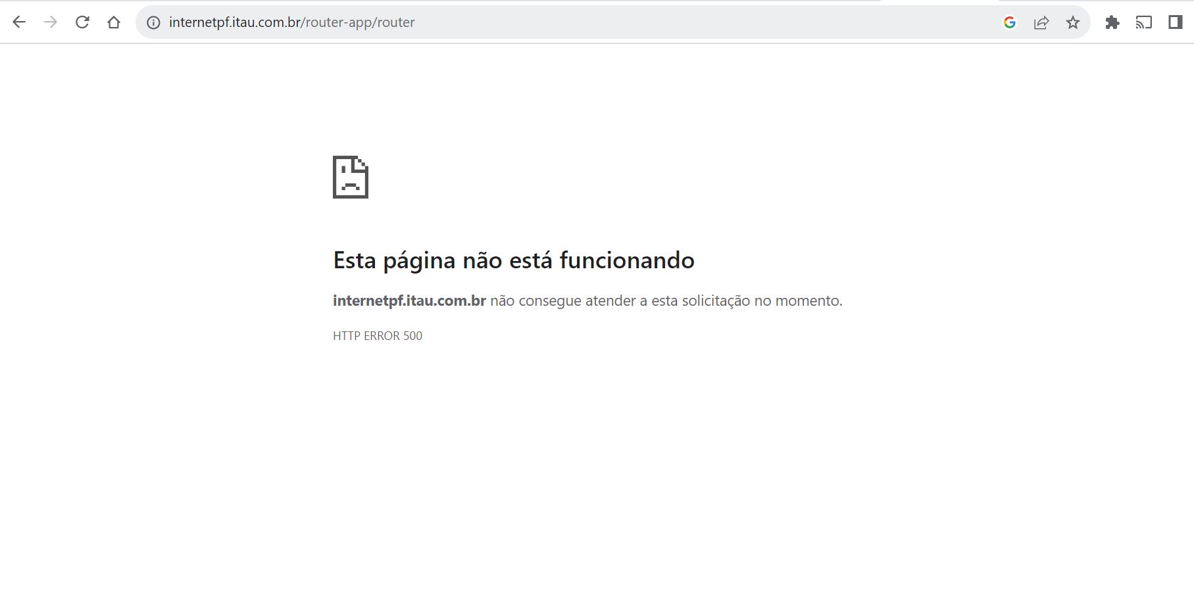Open the browser home page
The height and width of the screenshot is (599, 1194).
point(114,22)
